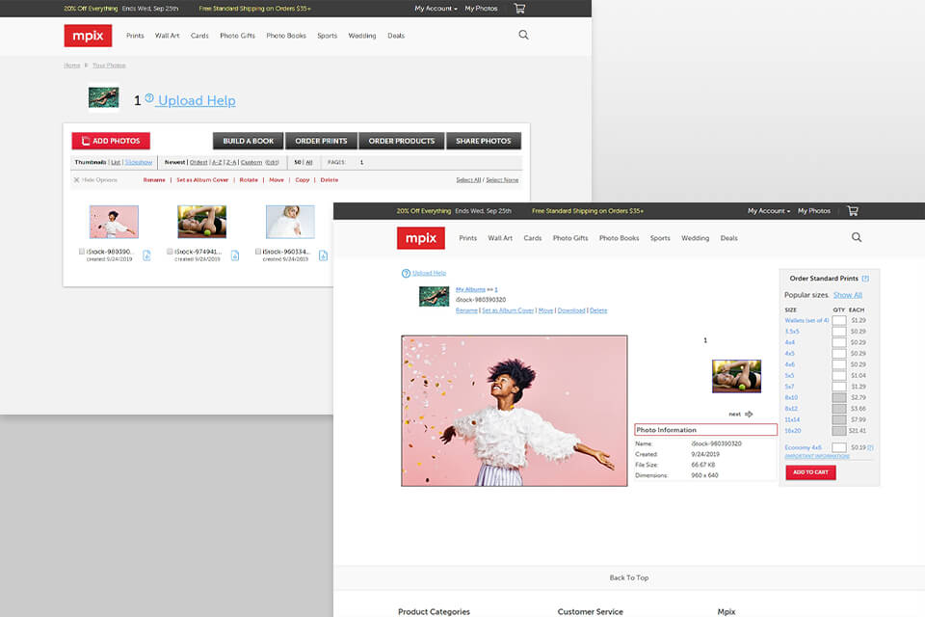Image resolution: width=925 pixels, height=617 pixels.
Task: Click the search magnifier in the front window
Action: click(x=857, y=237)
